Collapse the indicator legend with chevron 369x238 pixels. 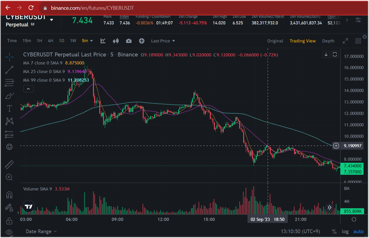coord(28,89)
